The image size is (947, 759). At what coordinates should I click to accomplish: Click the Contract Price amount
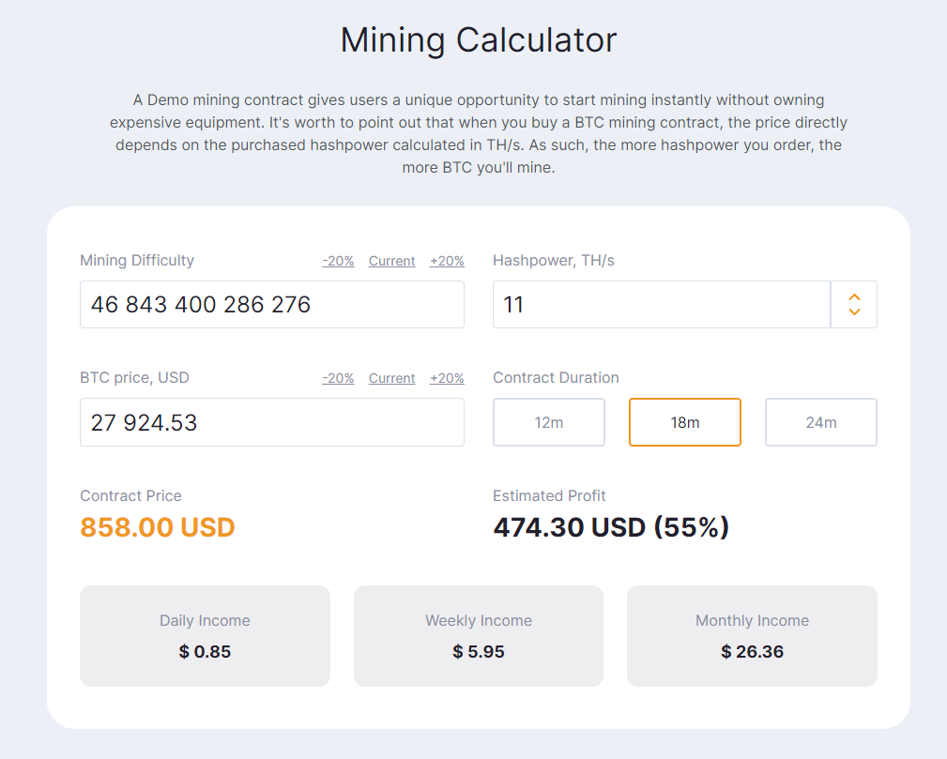[x=157, y=527]
